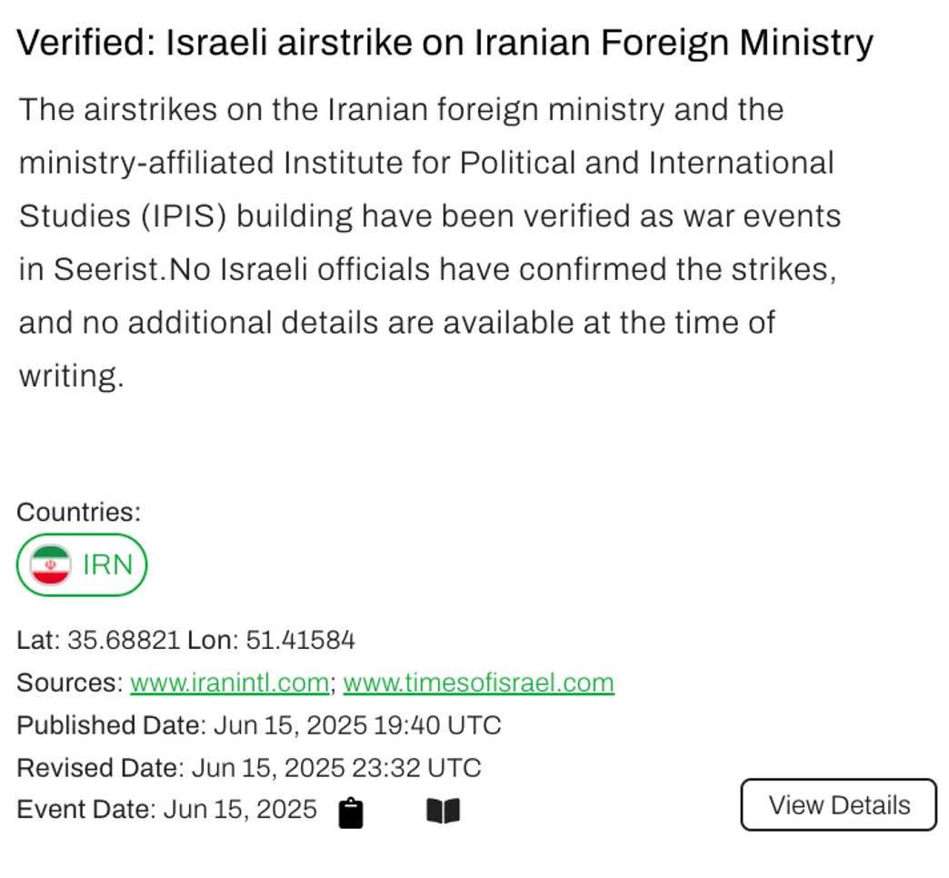The image size is (949, 878).
Task: Click the 'Sources:' label
Action: pyautogui.click(x=69, y=683)
